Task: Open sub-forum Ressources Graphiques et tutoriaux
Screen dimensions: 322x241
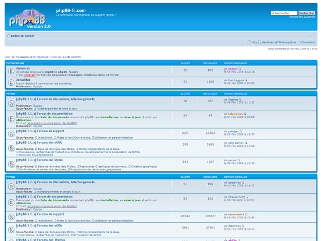Action: (x=103, y=167)
